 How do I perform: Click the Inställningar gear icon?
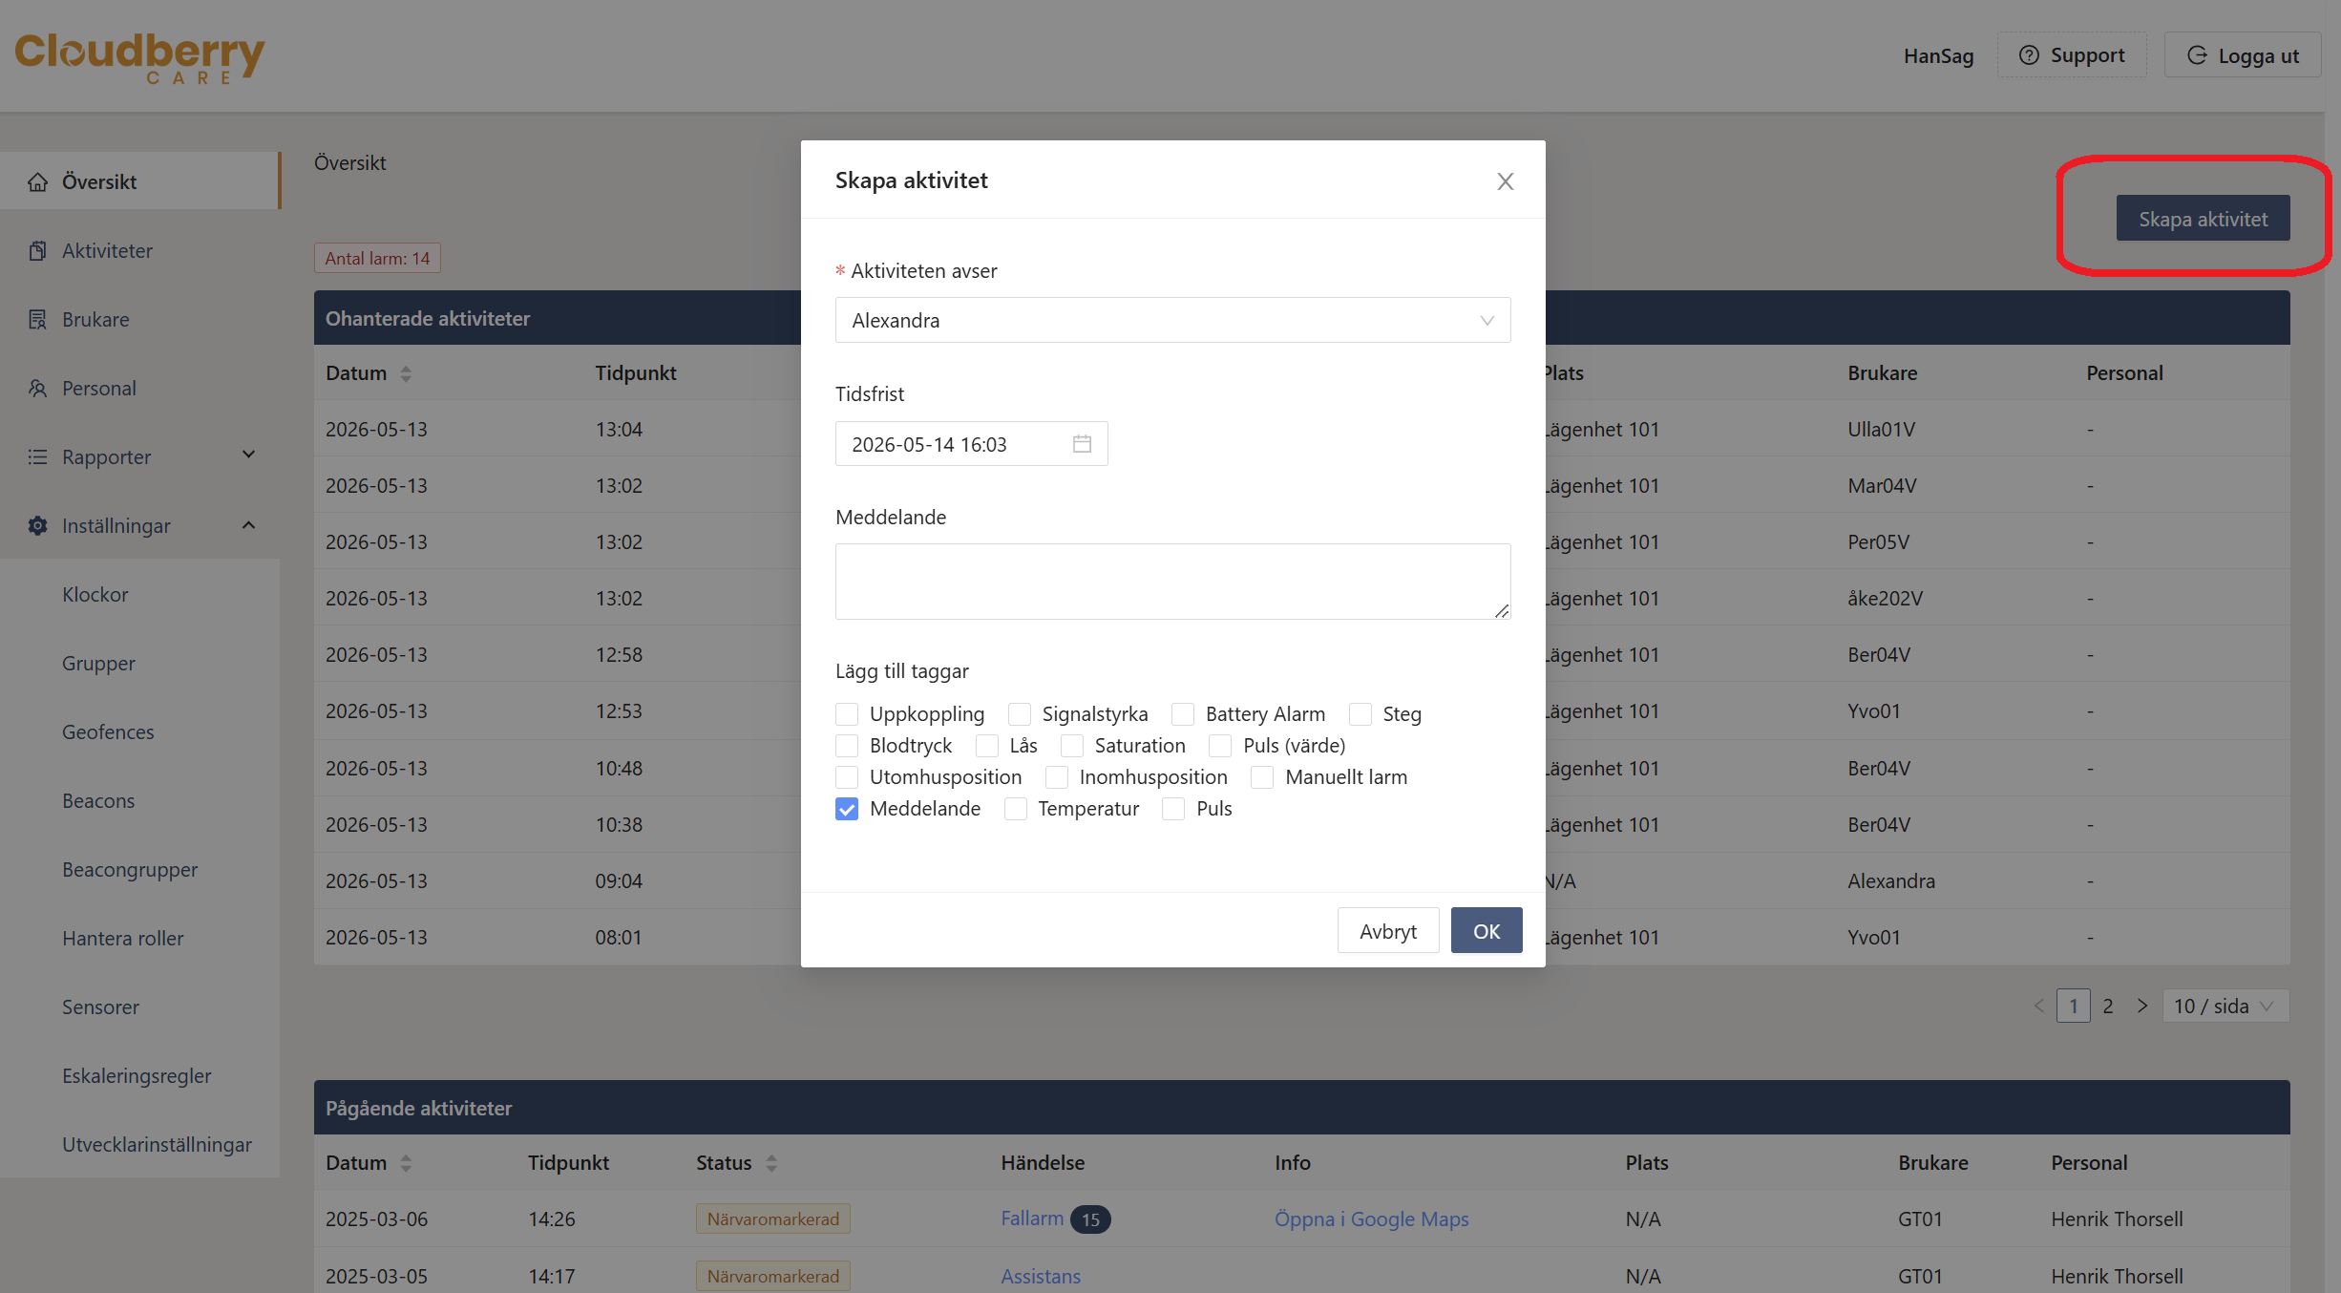point(37,525)
